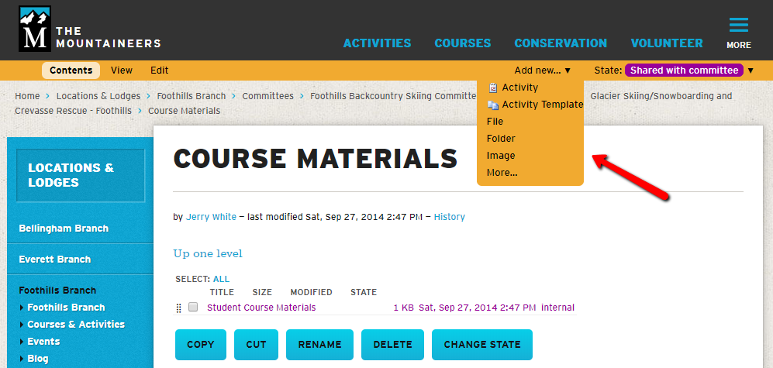The width and height of the screenshot is (773, 368).
Task: Click the Activity icon in Add new menu
Action: pos(493,88)
